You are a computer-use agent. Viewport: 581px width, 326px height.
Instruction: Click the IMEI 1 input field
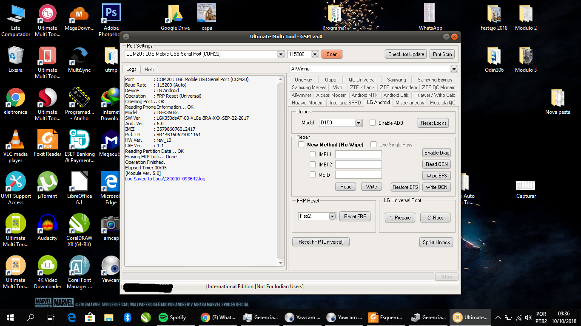359,155
